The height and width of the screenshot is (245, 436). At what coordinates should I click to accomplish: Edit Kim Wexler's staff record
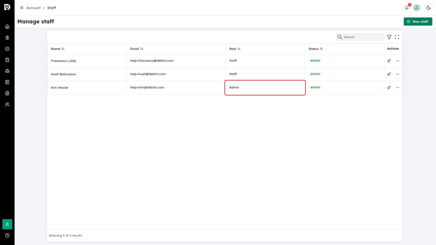click(389, 88)
